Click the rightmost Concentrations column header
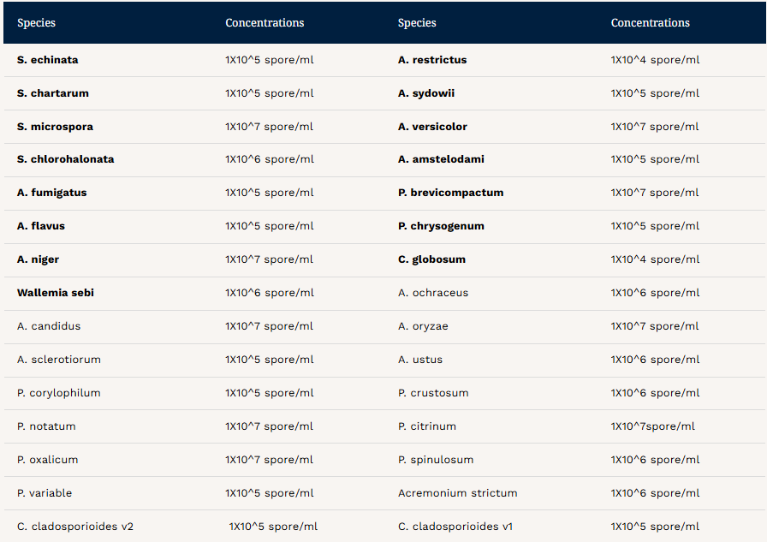This screenshot has width=767, height=542. (650, 23)
